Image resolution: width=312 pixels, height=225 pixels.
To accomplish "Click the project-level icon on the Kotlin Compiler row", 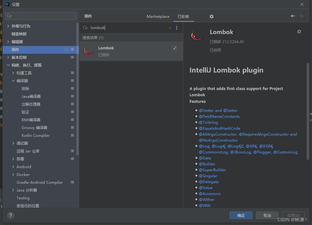I will pos(73,136).
